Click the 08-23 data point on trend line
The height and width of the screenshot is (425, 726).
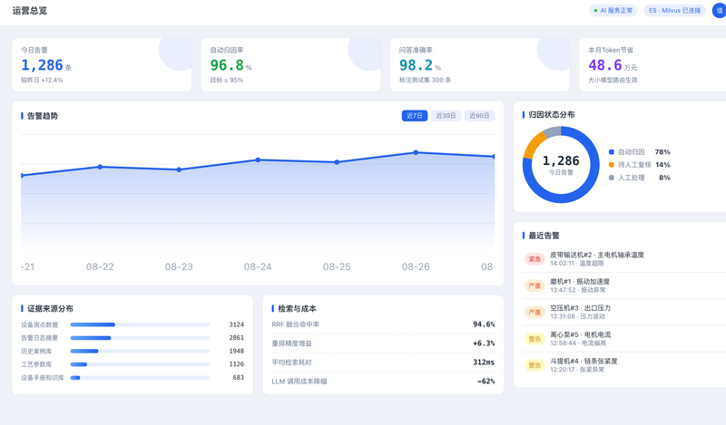pos(179,169)
